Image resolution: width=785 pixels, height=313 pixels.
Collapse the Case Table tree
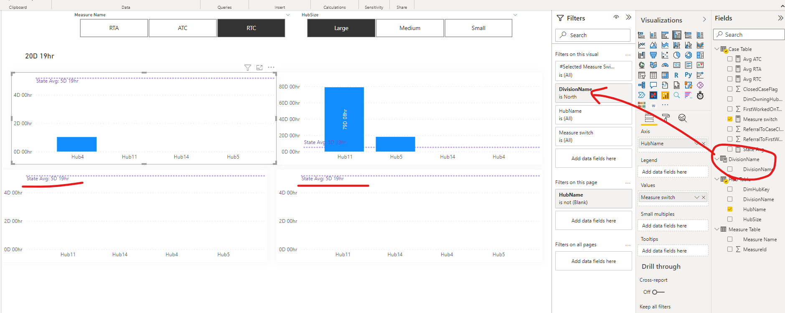tap(717, 49)
